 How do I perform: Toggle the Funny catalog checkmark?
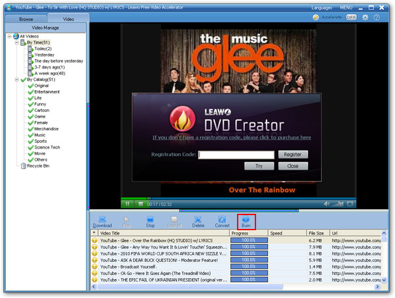(31, 104)
